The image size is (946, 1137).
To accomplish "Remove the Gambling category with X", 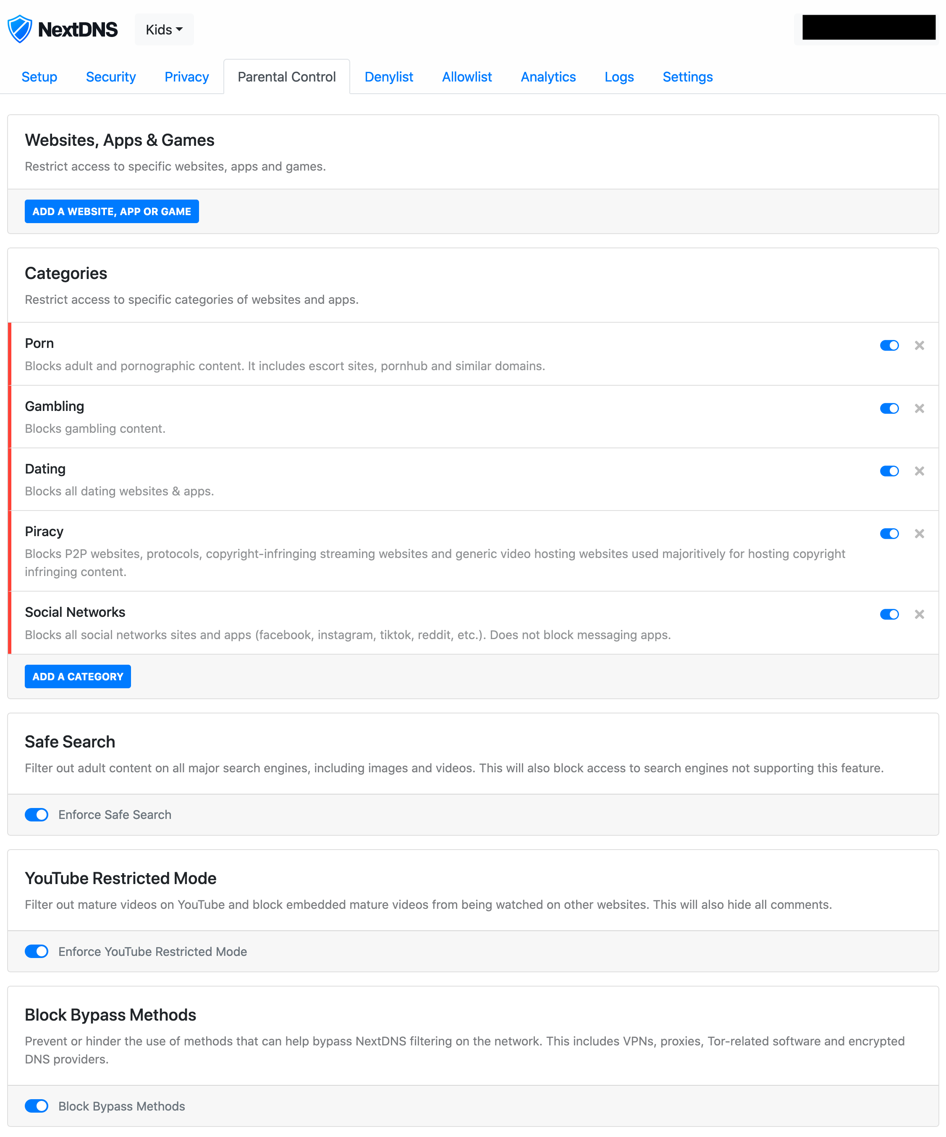I will (919, 408).
